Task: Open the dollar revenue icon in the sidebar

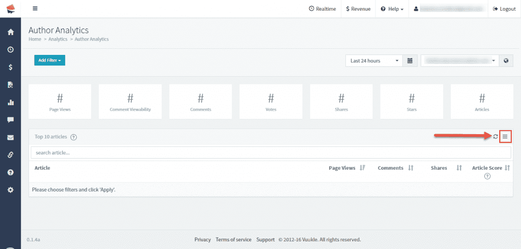Action: 10,67
